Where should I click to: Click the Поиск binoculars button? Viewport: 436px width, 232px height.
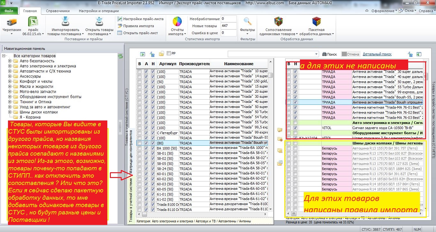pos(330,54)
